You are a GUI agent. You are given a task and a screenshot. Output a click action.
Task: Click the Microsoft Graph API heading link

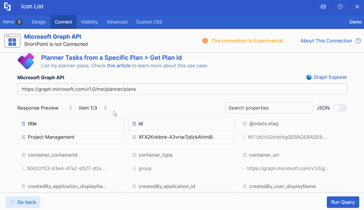pyautogui.click(x=53, y=36)
